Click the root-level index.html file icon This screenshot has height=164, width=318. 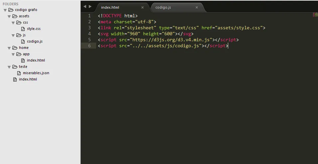15,80
